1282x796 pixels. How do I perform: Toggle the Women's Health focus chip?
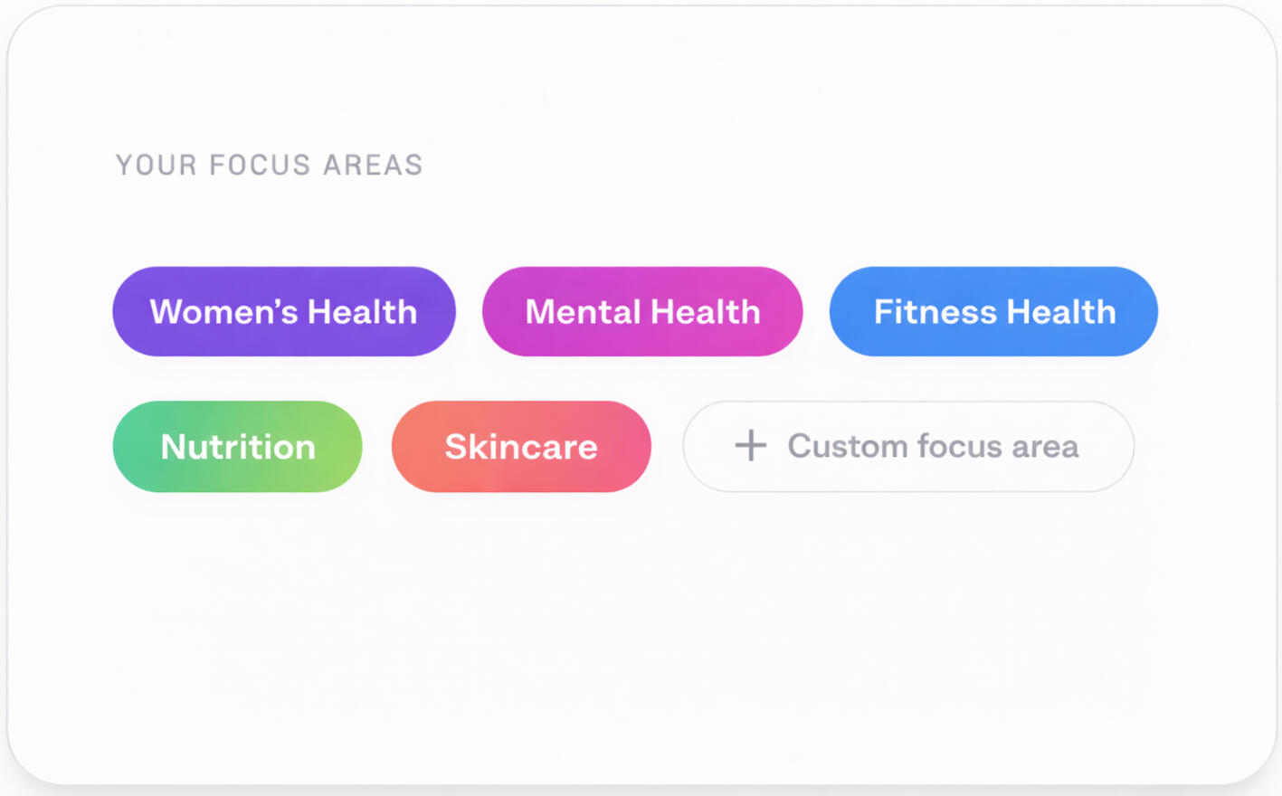coord(283,311)
